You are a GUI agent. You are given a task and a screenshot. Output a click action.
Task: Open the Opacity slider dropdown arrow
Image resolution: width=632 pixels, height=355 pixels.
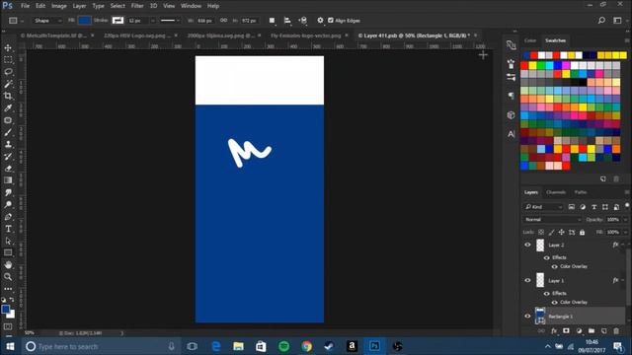coord(625,220)
